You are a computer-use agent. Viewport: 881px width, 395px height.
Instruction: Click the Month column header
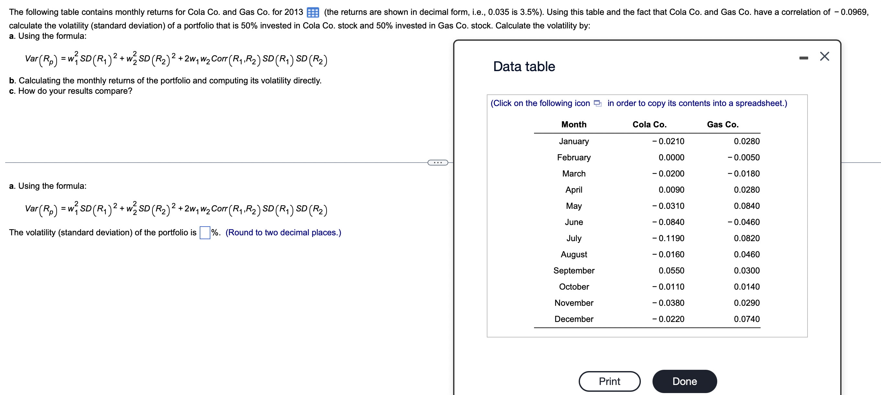(x=574, y=124)
